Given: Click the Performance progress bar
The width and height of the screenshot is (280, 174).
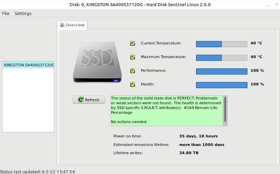Looking at the screenshot, I should (222, 71).
